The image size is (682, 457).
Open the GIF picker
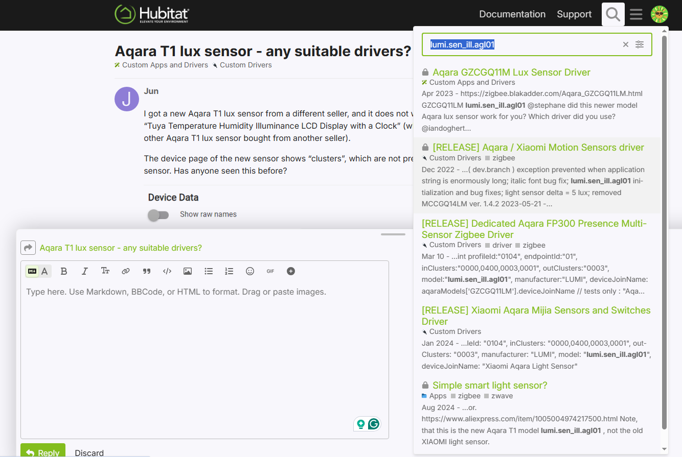click(x=270, y=271)
